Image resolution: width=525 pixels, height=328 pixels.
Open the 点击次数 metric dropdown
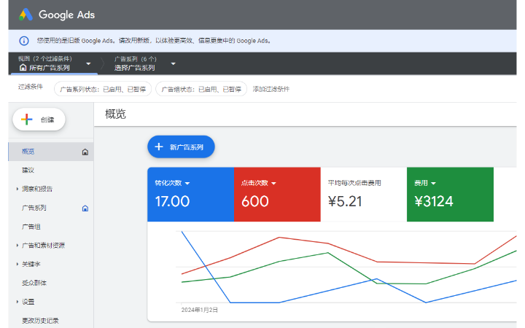(x=273, y=184)
